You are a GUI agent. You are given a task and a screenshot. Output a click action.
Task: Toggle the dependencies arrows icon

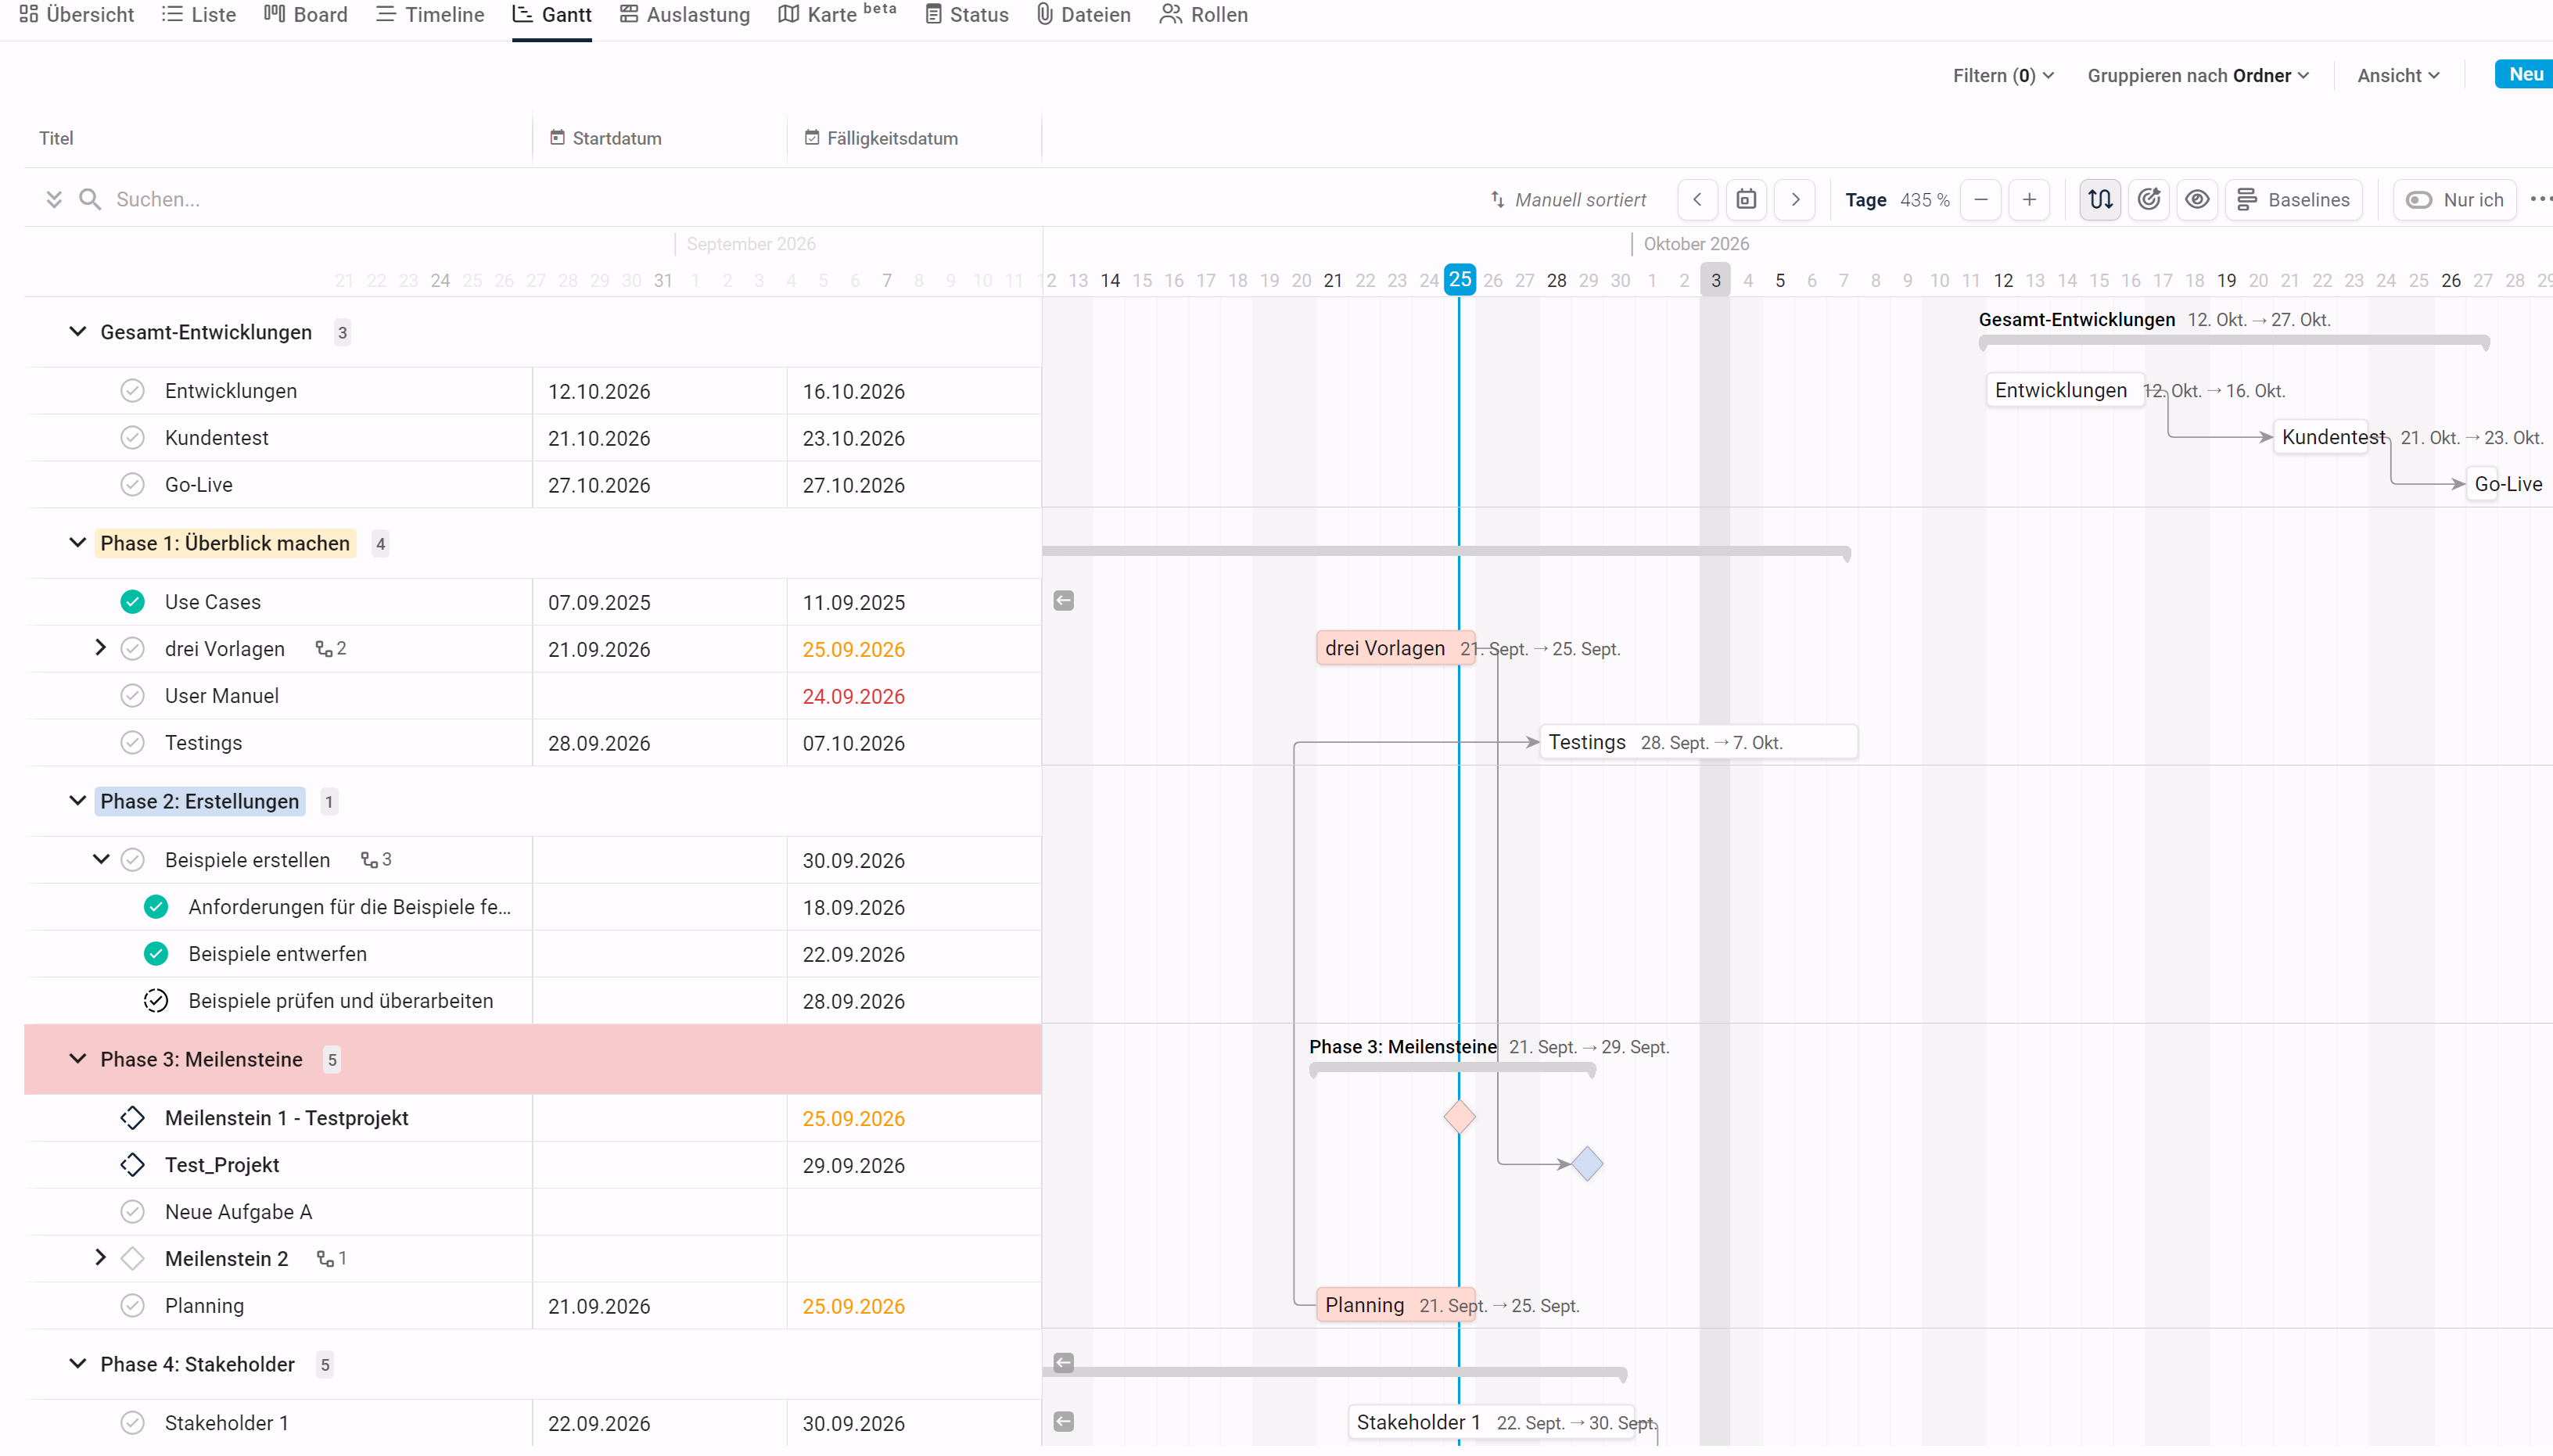pos(2100,199)
